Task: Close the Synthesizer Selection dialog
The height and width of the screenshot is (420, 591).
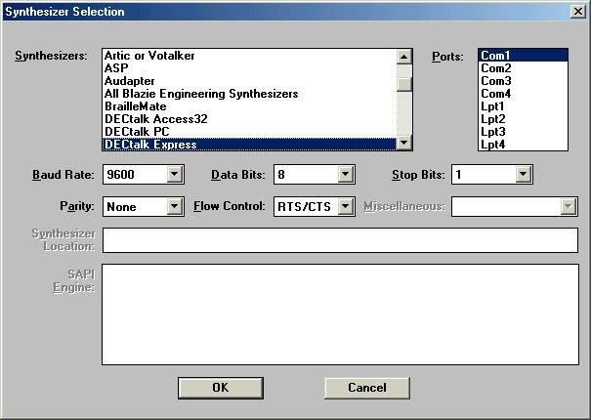Action: coord(577,12)
